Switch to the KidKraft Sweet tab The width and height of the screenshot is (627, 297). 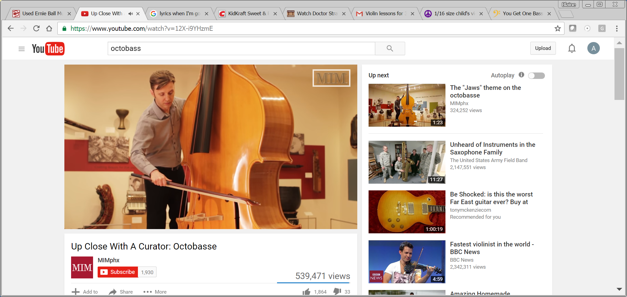(x=248, y=14)
